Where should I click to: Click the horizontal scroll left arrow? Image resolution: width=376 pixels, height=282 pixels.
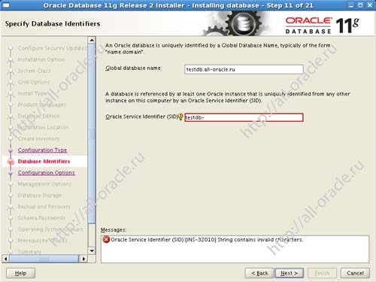coord(6,259)
